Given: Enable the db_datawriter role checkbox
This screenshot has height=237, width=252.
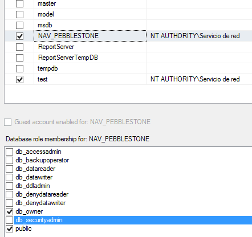Looking at the screenshot, I should 9,177.
